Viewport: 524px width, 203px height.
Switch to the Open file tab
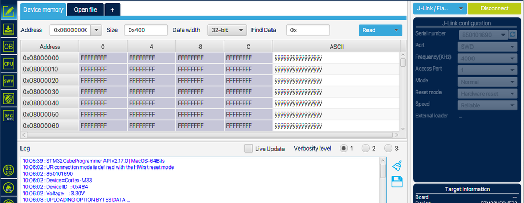click(85, 9)
